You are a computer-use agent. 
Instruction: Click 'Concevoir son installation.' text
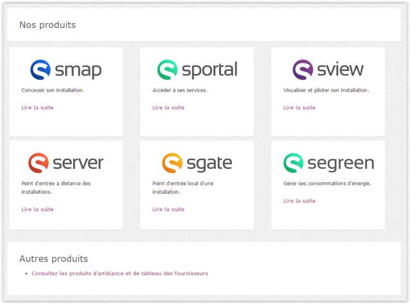click(53, 90)
